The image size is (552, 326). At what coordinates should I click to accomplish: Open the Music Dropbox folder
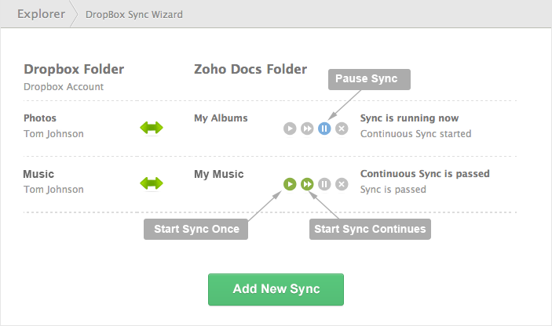pos(38,174)
